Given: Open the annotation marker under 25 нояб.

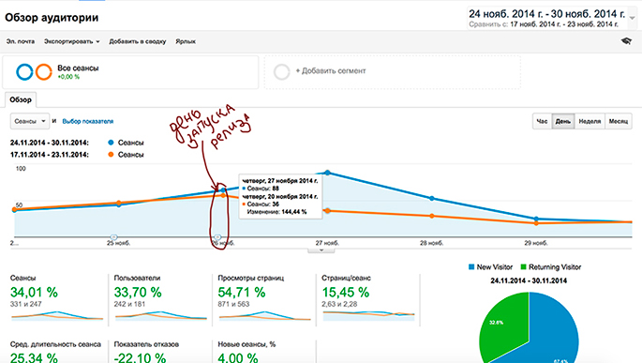Looking at the screenshot, I should pyautogui.click(x=114, y=237).
